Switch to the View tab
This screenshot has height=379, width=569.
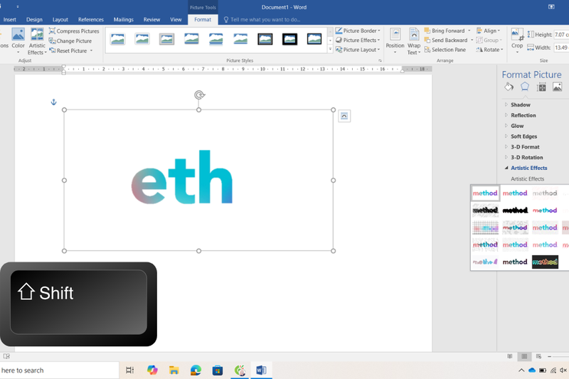pos(176,20)
